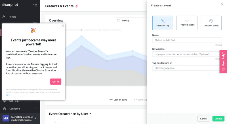Click the calendar icon beside Weekly
Image resolution: width=227 pixels, height=124 pixels.
click(118, 20)
